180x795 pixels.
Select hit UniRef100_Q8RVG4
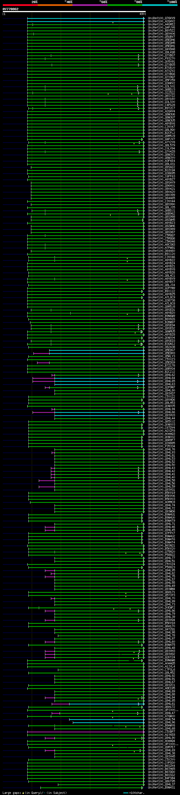click(x=161, y=369)
